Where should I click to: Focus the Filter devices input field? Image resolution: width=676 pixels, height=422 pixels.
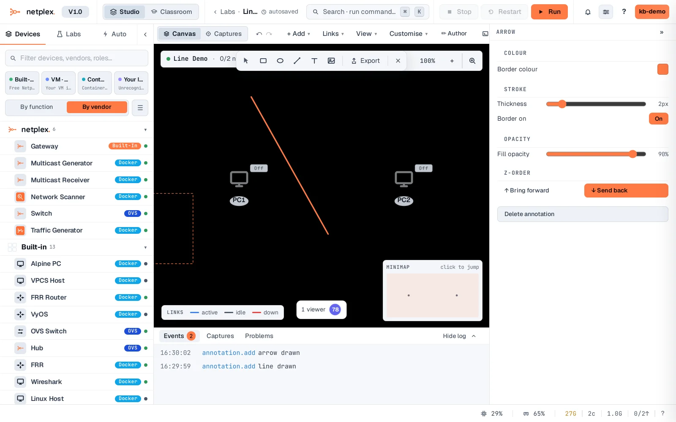coord(76,58)
